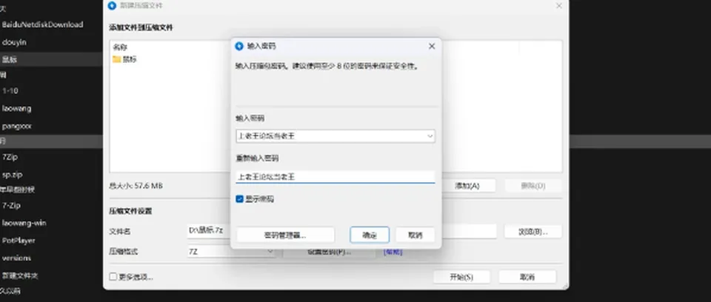This screenshot has height=302, width=711.
Task: Select 7Zip in the left folder list
Action: pos(10,157)
